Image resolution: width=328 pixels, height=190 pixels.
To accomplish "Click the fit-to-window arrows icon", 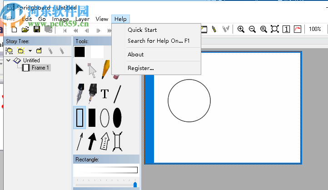I will click(275, 29).
